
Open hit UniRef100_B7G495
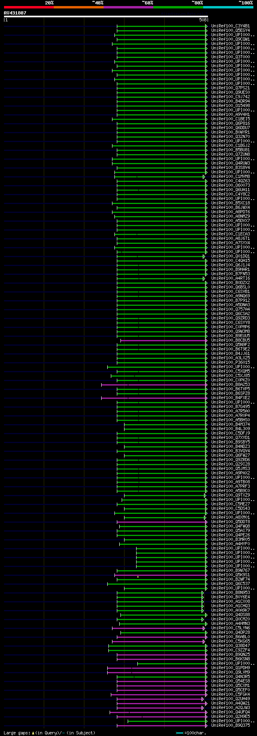[x=230, y=407]
